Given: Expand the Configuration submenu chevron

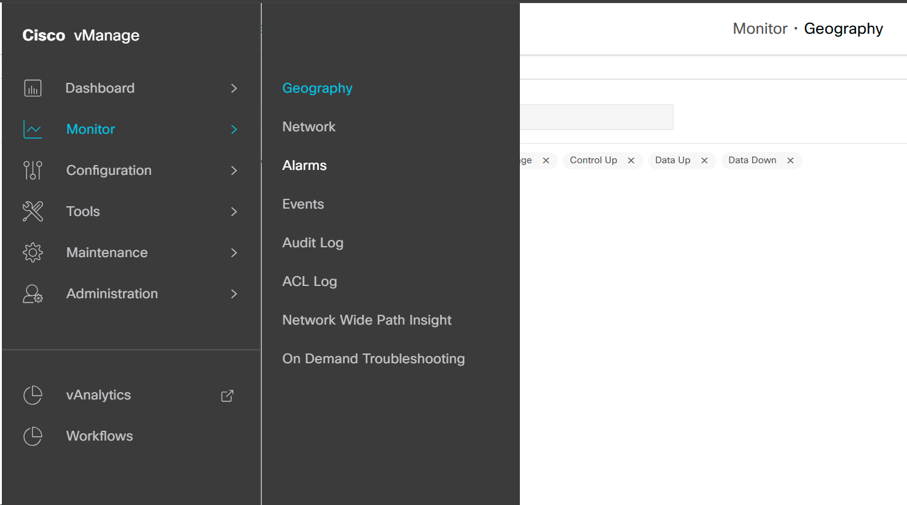Looking at the screenshot, I should point(234,171).
